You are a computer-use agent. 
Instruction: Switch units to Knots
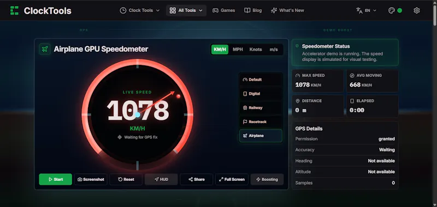point(256,50)
